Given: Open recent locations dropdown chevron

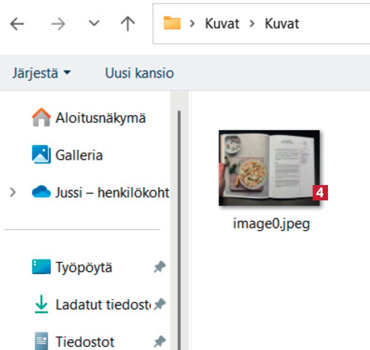Looking at the screenshot, I should pos(94,24).
